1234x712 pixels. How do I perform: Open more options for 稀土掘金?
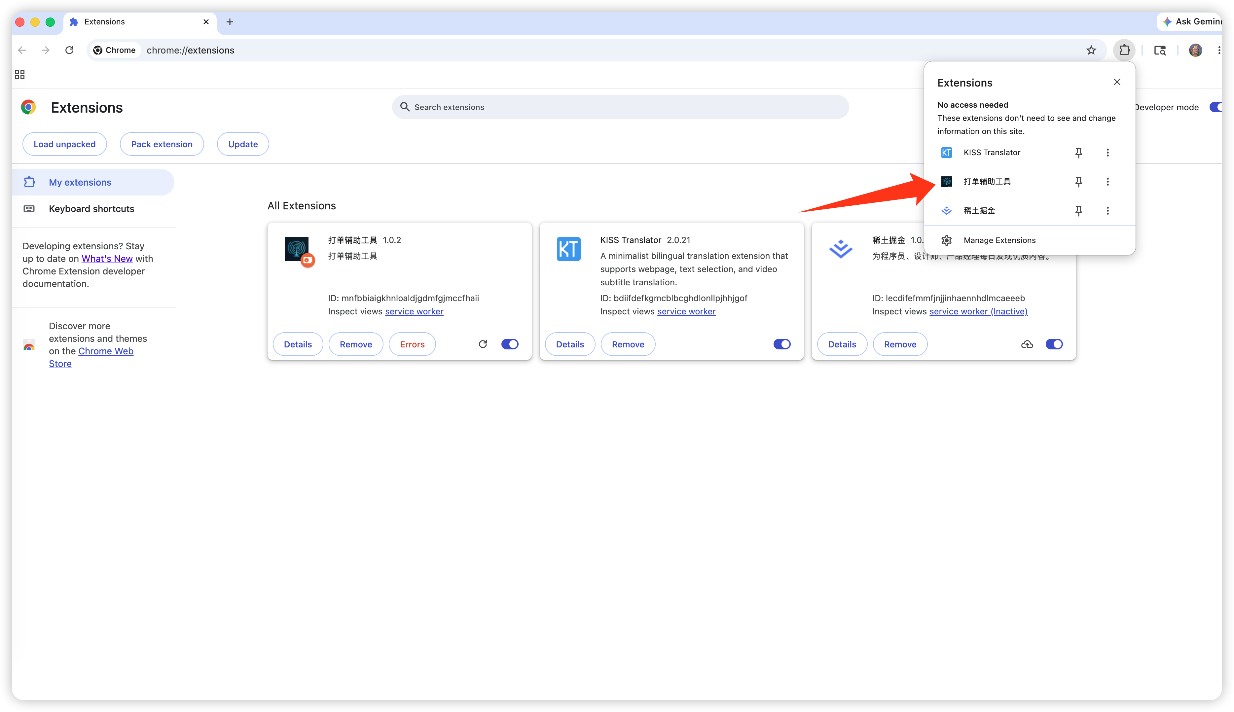point(1107,211)
